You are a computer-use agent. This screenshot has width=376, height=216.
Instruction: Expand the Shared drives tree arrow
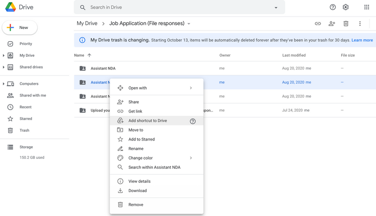pyautogui.click(x=4, y=67)
